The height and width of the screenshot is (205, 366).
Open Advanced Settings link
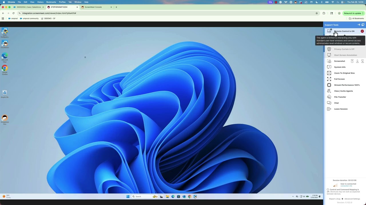pyautogui.click(x=352, y=199)
